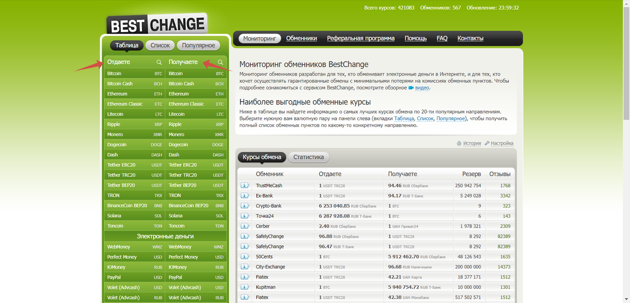
Task: Click the Настройка wrench icon
Action: point(487,143)
